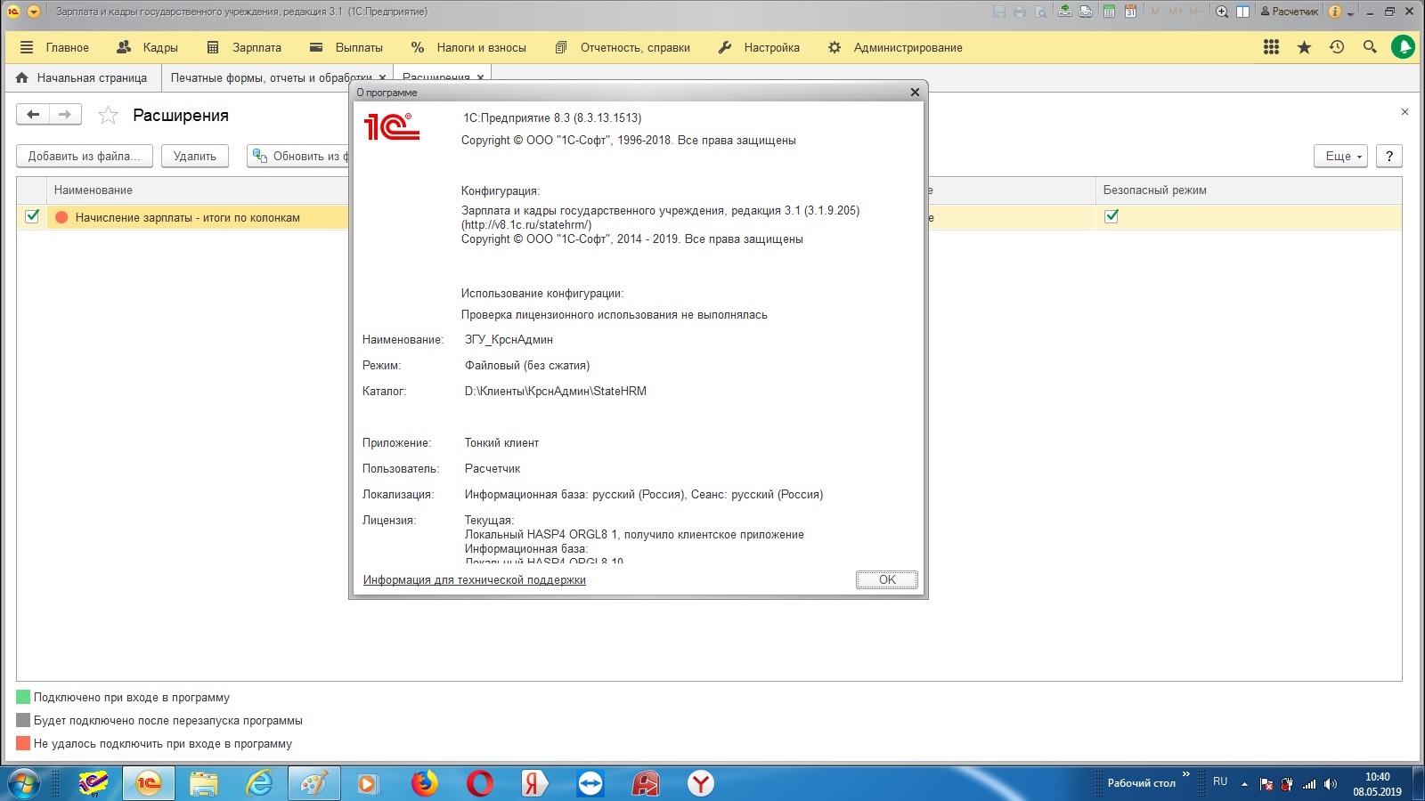Click the RU language indicator in taskbar
Image resolution: width=1425 pixels, height=801 pixels.
tap(1220, 781)
